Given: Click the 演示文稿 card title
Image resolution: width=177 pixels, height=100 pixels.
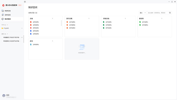Looking at the screenshot, I should coord(69,19).
